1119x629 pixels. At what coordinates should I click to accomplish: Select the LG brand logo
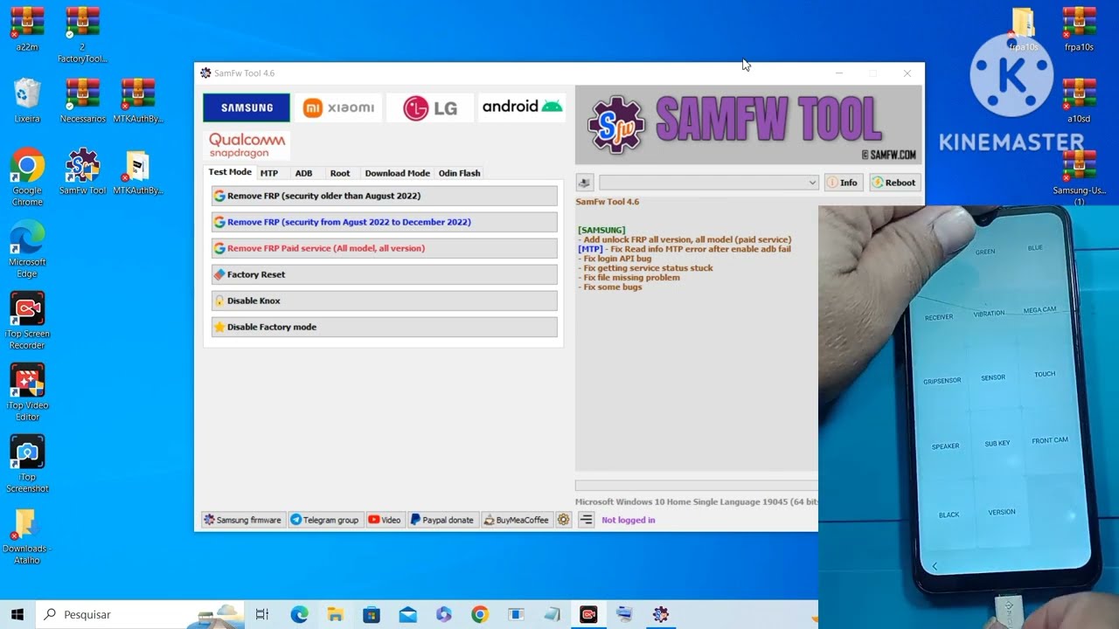pos(430,107)
